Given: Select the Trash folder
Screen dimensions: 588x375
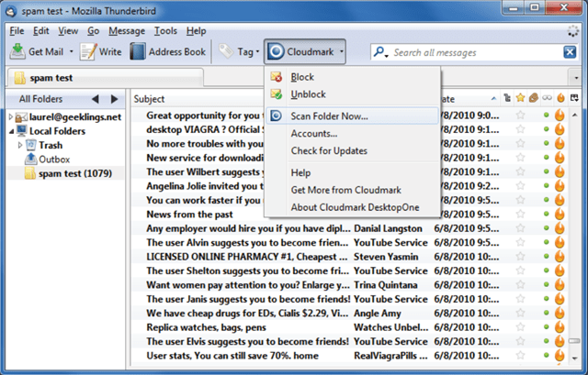Looking at the screenshot, I should click(51, 145).
